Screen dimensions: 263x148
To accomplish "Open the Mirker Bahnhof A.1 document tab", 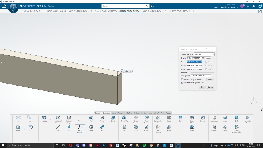I will pyautogui.click(x=32, y=11).
